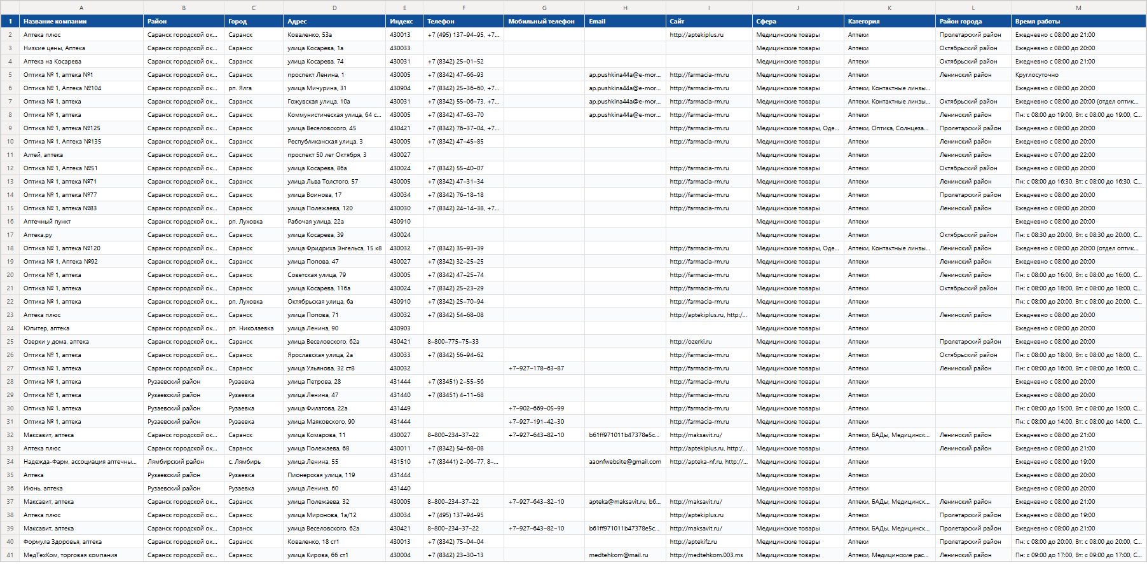The image size is (1147, 573).
Task: Select the "Лямбирский район" cell
Action: click(184, 461)
